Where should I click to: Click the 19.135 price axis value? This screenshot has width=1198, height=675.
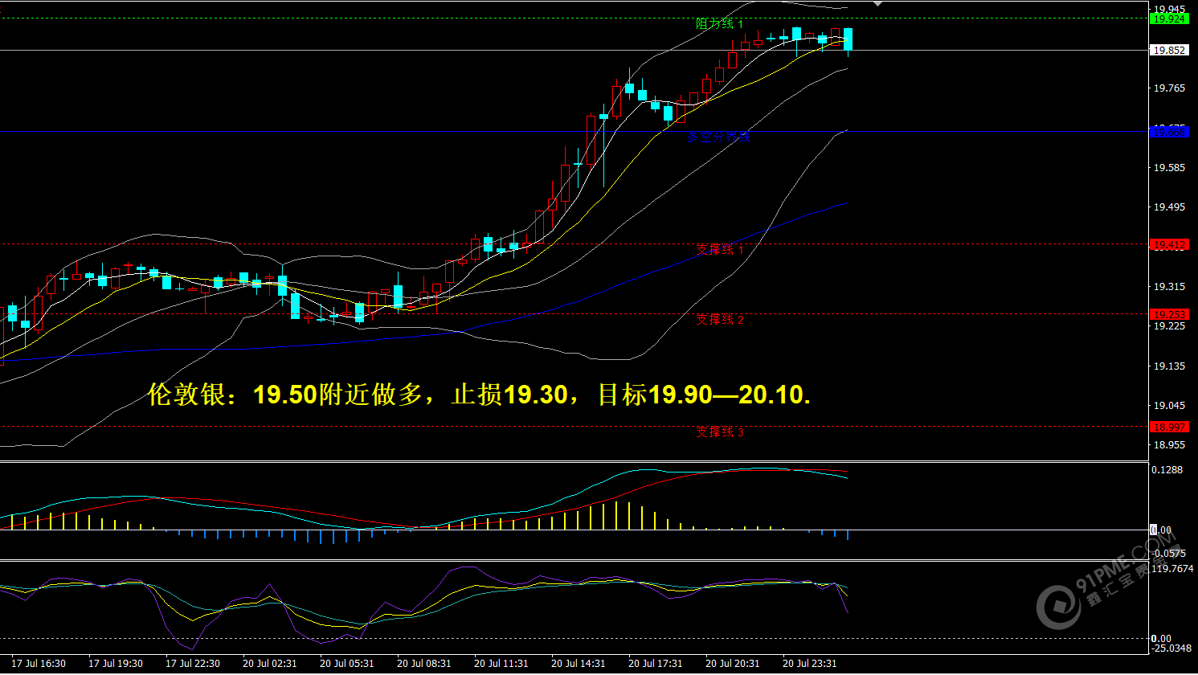[x=1169, y=366]
